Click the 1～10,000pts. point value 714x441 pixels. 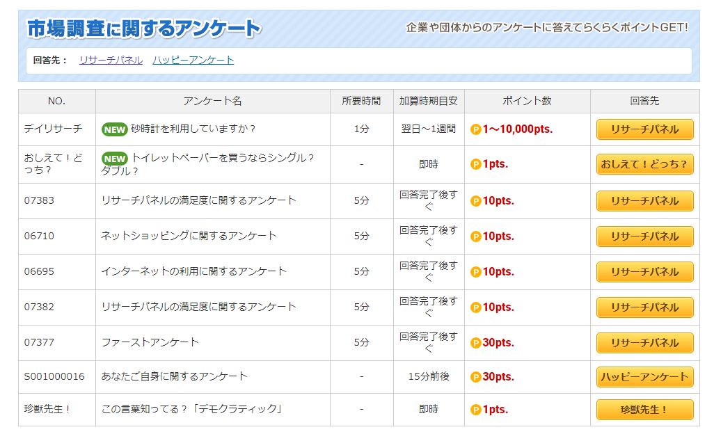[518, 129]
